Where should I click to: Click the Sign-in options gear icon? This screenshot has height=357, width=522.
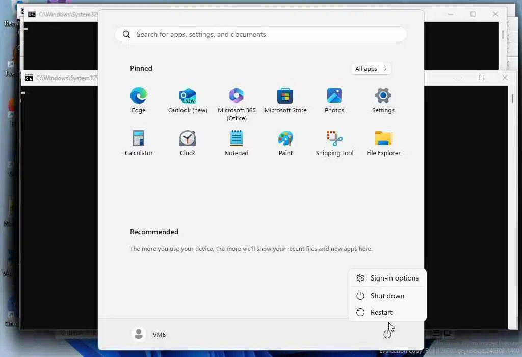pyautogui.click(x=360, y=278)
